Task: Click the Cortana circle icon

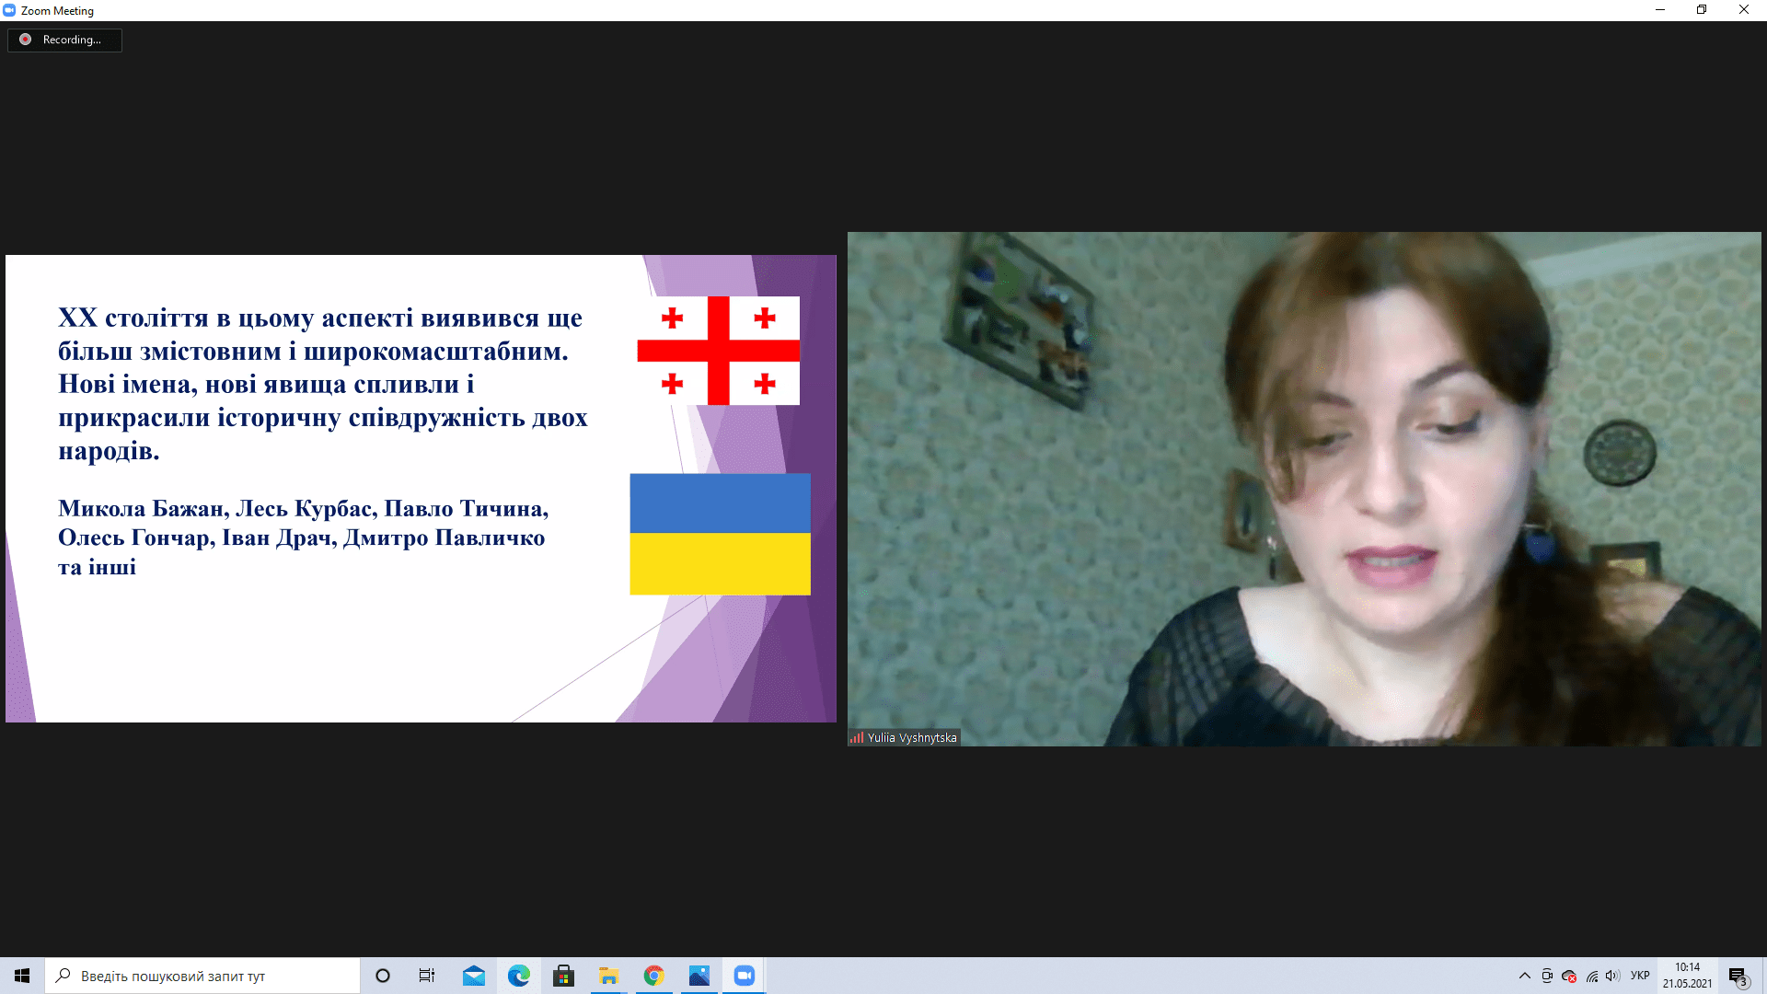Action: tap(383, 976)
